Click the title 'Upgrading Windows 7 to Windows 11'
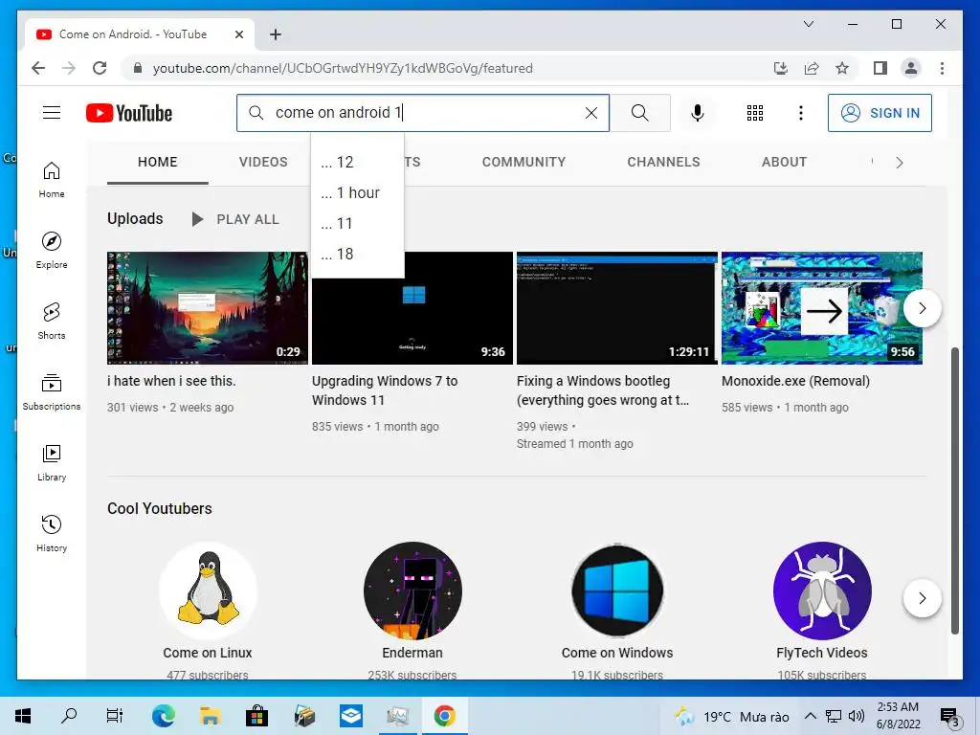The width and height of the screenshot is (980, 735). 385,390
